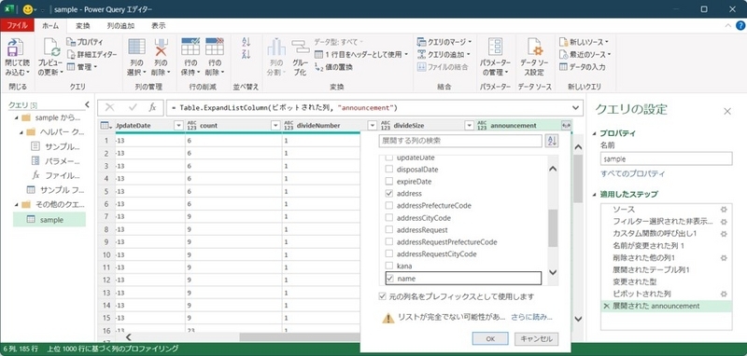Screen dimensions: 747x356
Task: Click the Refresh Preview icon
Action: click(51, 48)
